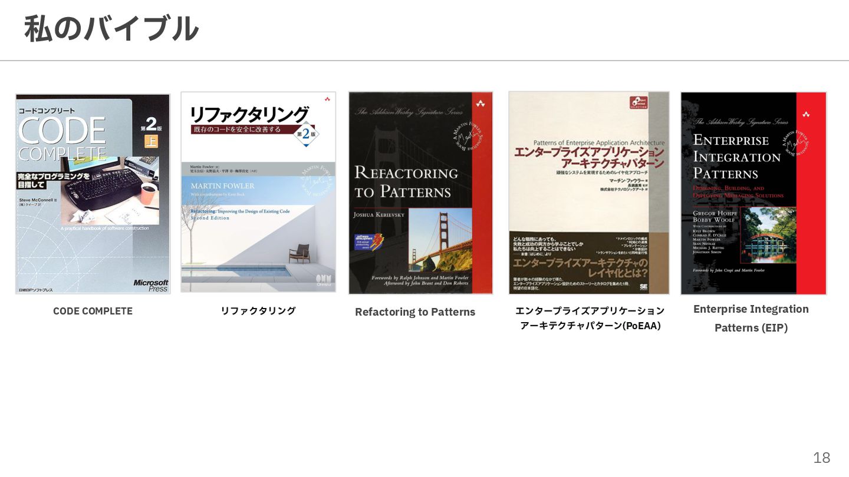Click the アーキテクチャパターン(PoEAA) caption line
Image resolution: width=849 pixels, height=477 pixels.
[590, 326]
